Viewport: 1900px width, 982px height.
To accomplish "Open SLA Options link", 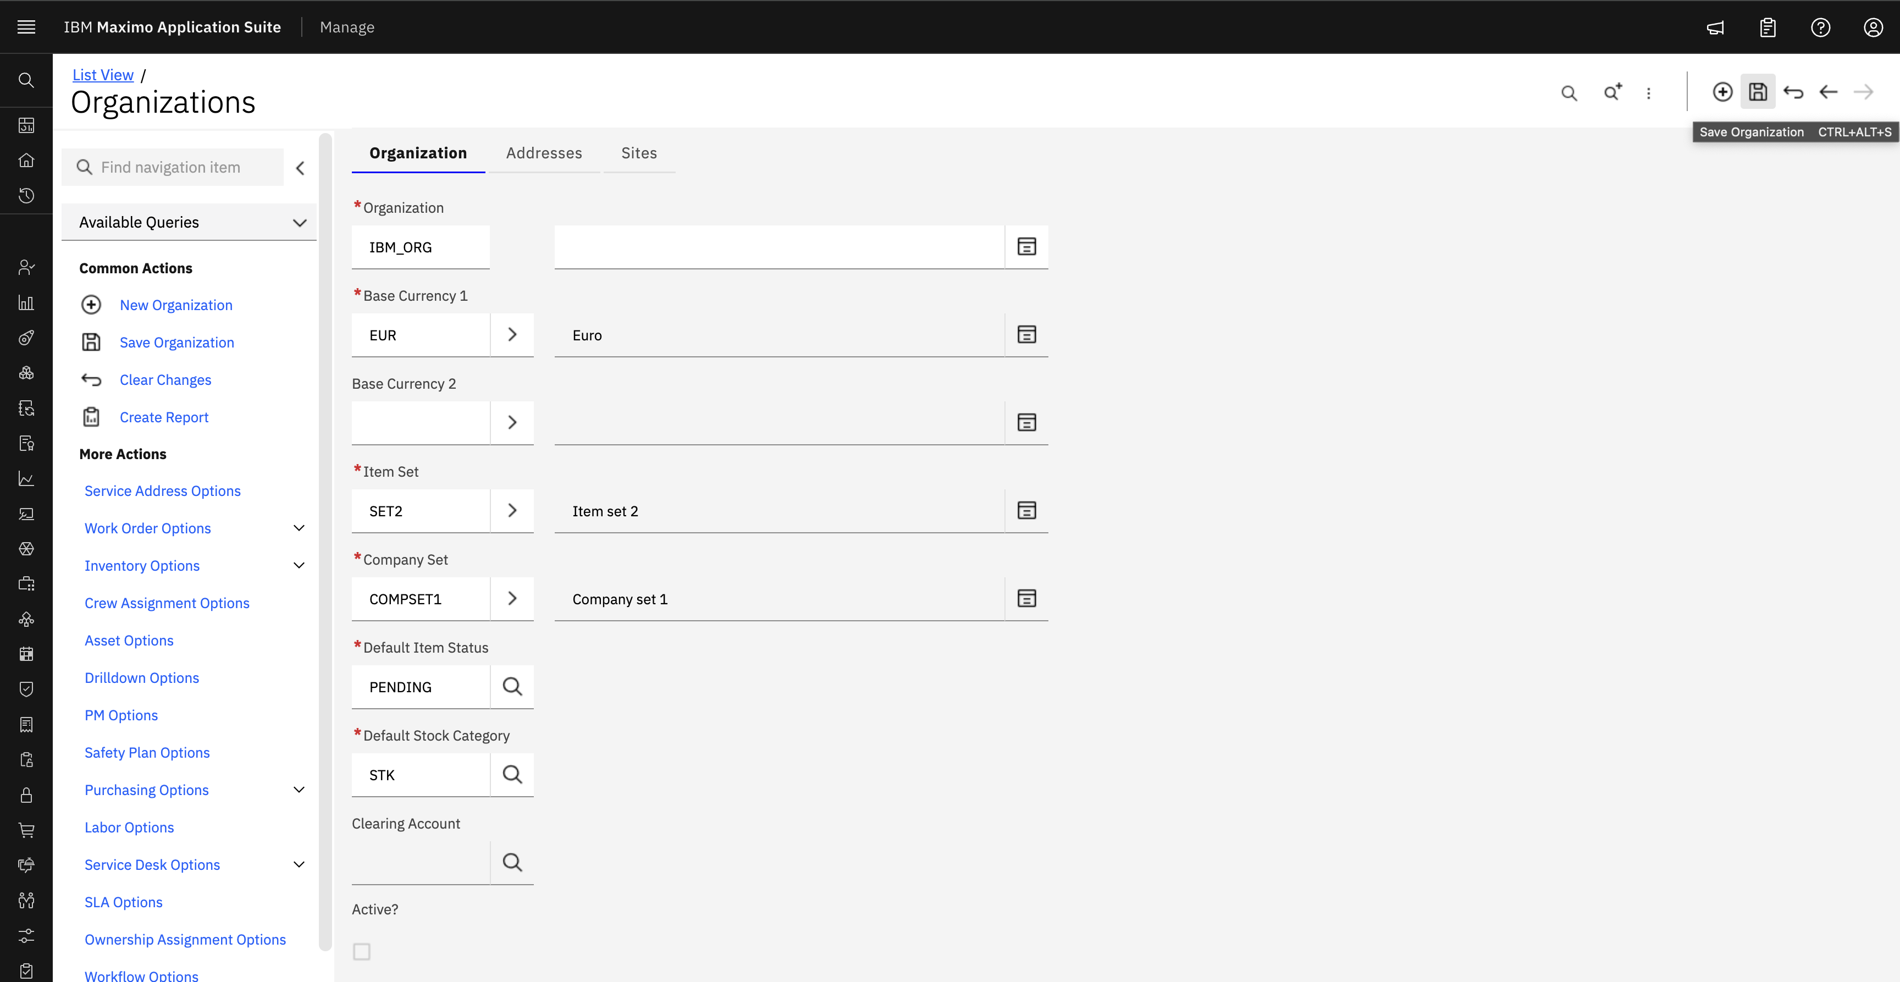I will pyautogui.click(x=123, y=902).
